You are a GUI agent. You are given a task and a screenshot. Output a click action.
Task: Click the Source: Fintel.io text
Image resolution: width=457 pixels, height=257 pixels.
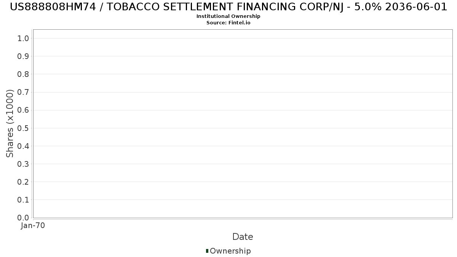228,23
